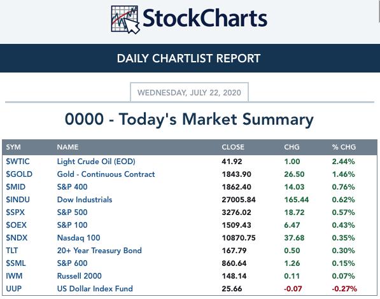The height and width of the screenshot is (299, 380).
Task: Click the US Dollar Index Fund link
Action: tap(95, 289)
